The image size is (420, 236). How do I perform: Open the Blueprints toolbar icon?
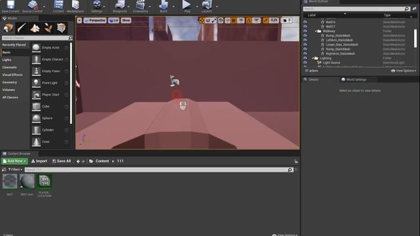[119, 6]
